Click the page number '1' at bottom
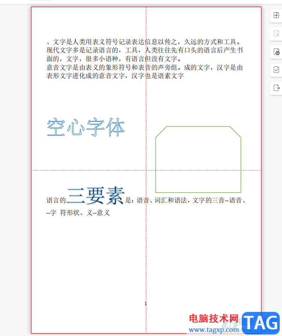Viewport: 282px width, 336px height. [x=146, y=304]
